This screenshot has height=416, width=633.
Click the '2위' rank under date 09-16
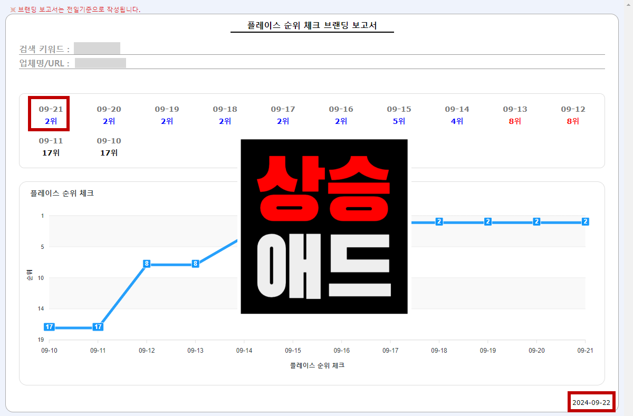coord(341,121)
